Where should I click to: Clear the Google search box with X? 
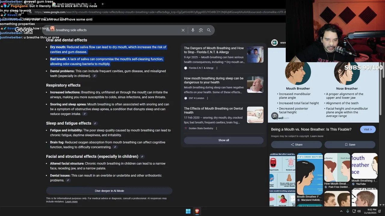183,30
